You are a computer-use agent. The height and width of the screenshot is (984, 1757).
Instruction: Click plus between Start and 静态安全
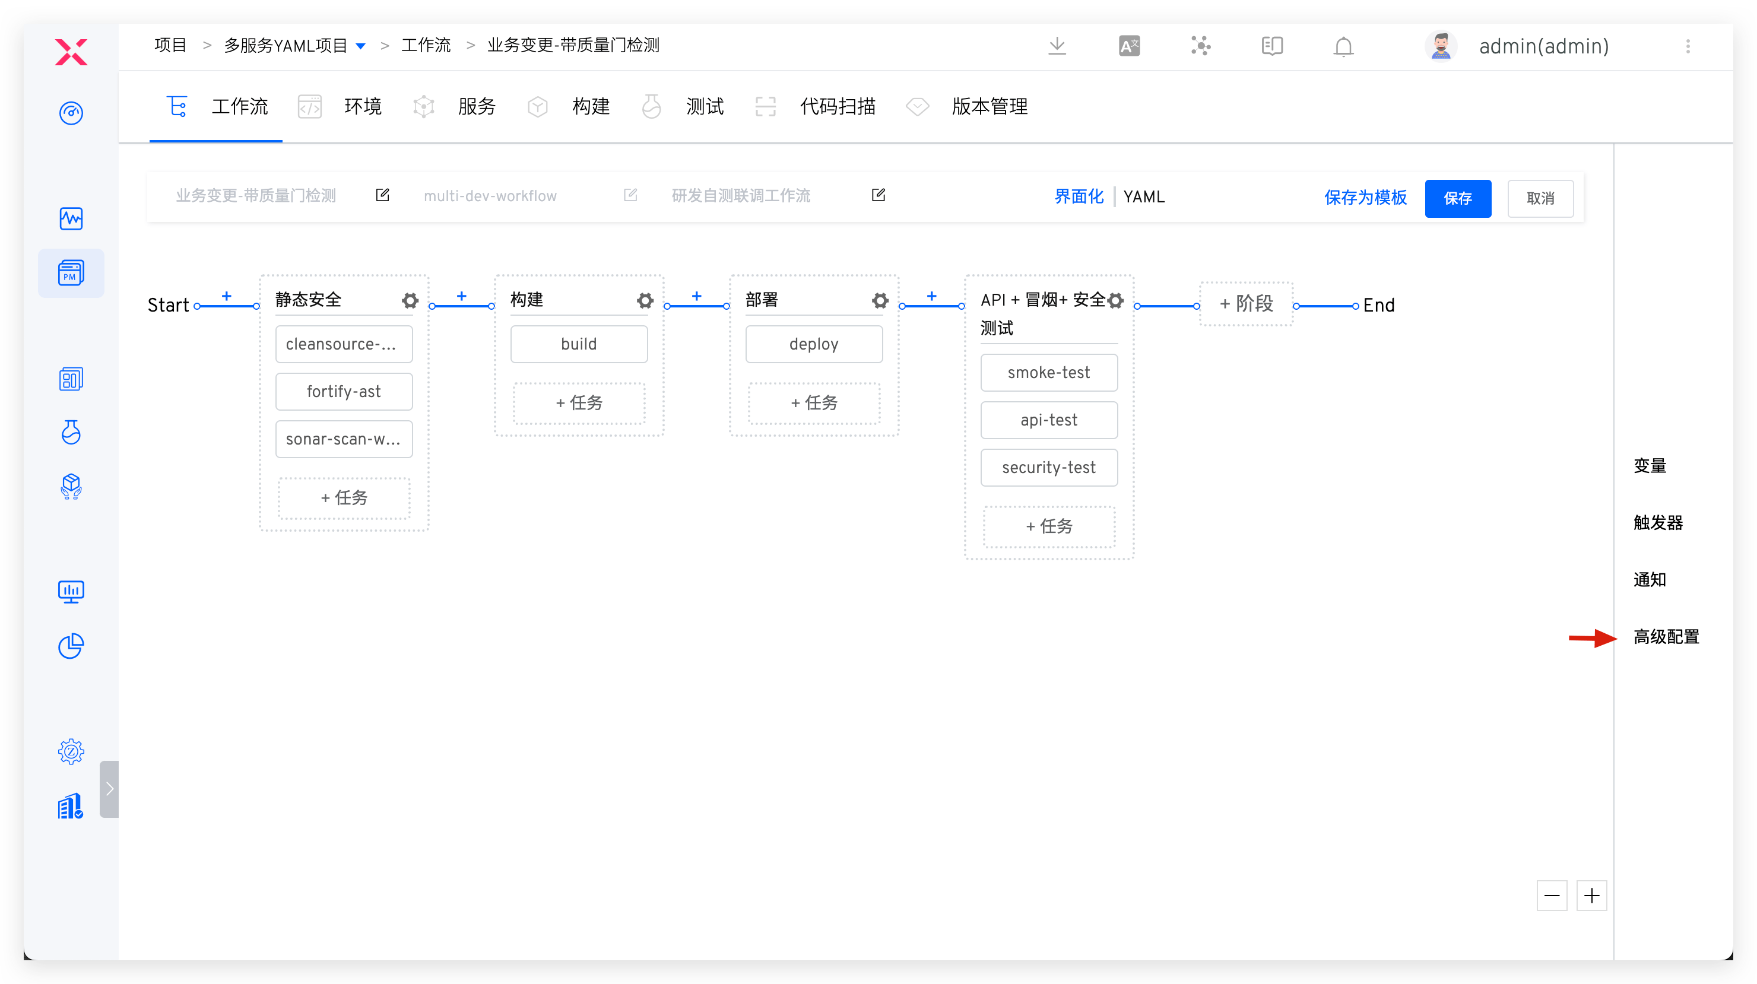tap(226, 296)
